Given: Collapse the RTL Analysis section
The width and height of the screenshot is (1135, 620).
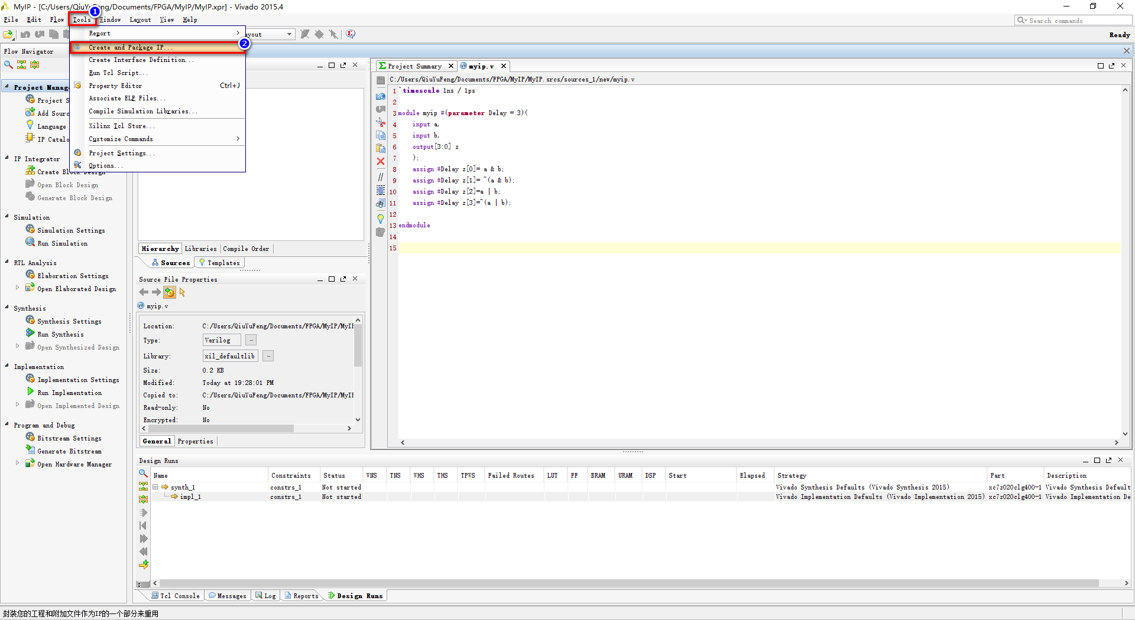Looking at the screenshot, I should [7, 262].
